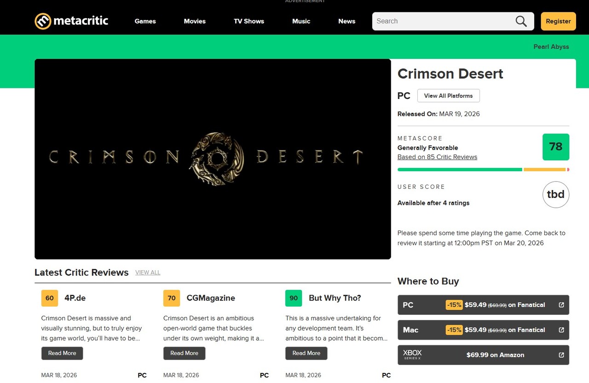This screenshot has height=383, width=589.
Task: Click the 4P.de review excerpt text
Action: click(x=92, y=328)
